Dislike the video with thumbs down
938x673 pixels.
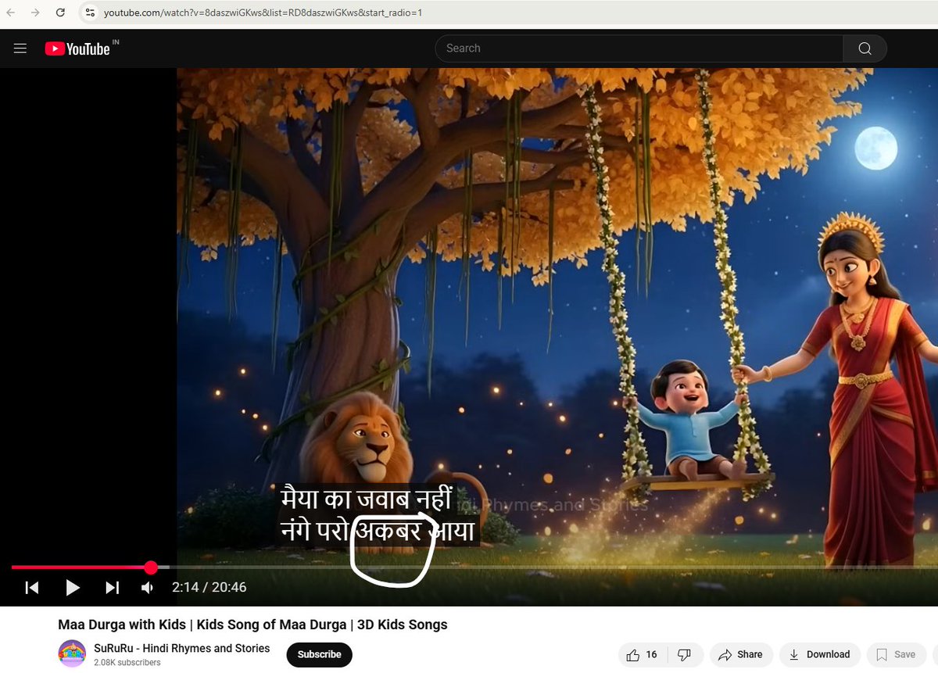tap(684, 654)
